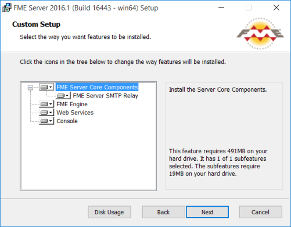Viewport: 291px width, 227px height.
Task: Open the Console feature install dropdown
Action: [46, 121]
